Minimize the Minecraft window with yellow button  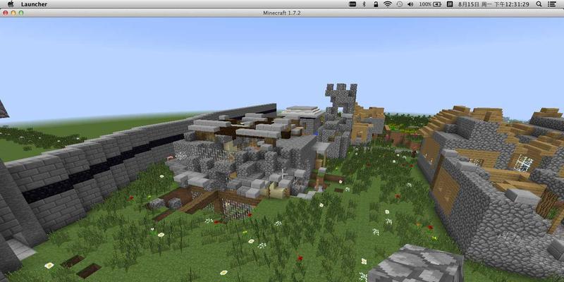point(13,13)
